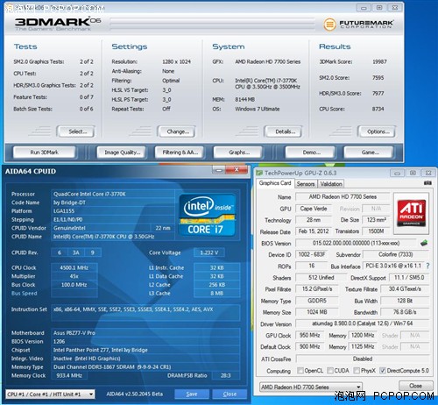Switch to the Graphics Card tab
The width and height of the screenshot is (438, 405).
click(275, 183)
